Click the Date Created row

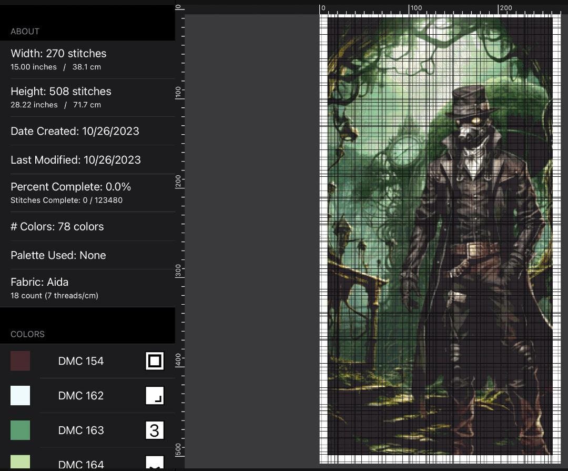tap(87, 131)
